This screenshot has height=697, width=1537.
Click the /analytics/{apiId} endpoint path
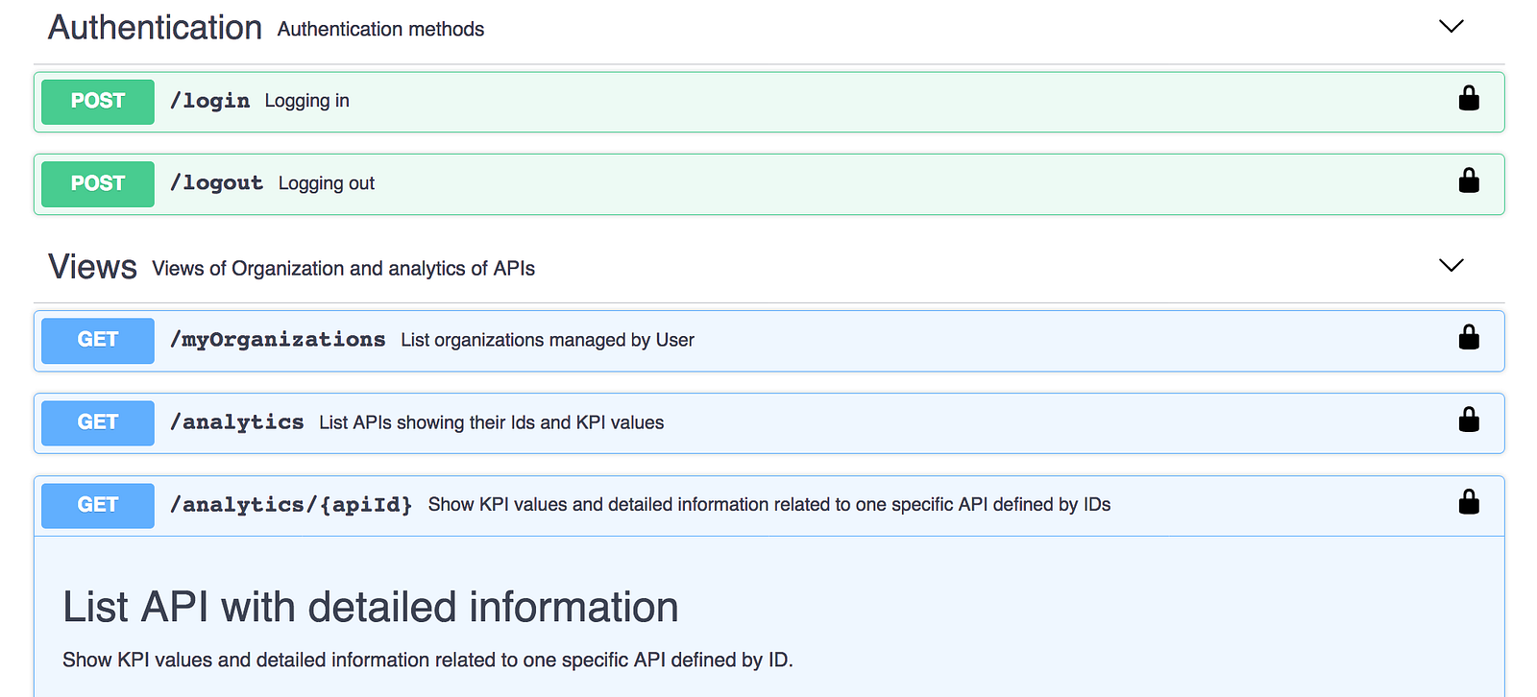point(291,505)
